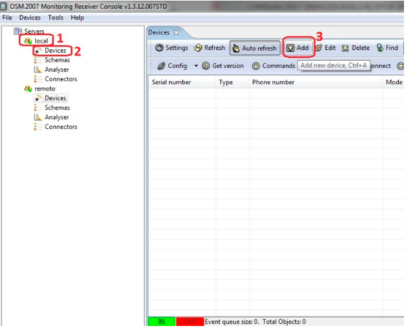Viewport: 406px width, 328px height.
Task: Expand the Config dropdown arrow
Action: pos(196,66)
